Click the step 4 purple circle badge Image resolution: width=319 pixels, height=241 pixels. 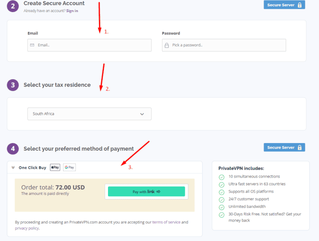13,148
